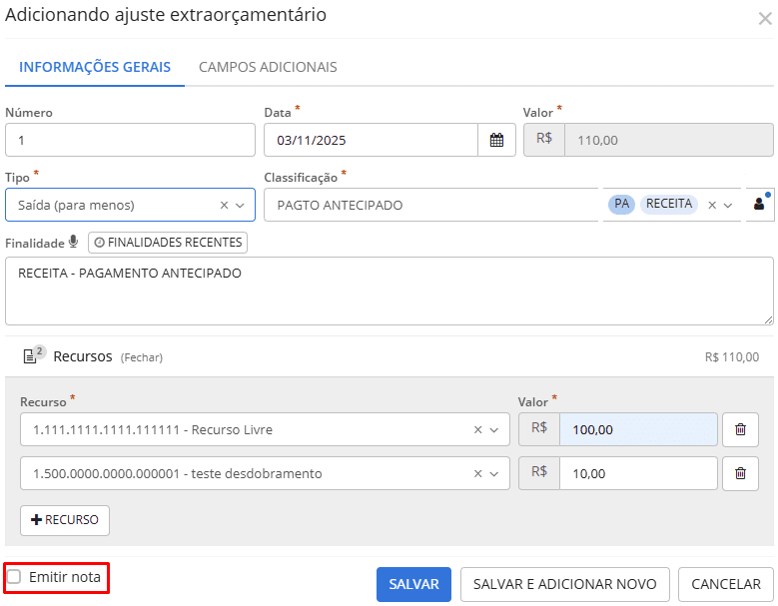
Task: Click the PA classification tag
Action: pyautogui.click(x=622, y=204)
